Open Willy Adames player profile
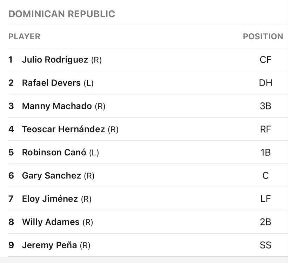The width and height of the screenshot is (288, 263). pyautogui.click(x=51, y=222)
